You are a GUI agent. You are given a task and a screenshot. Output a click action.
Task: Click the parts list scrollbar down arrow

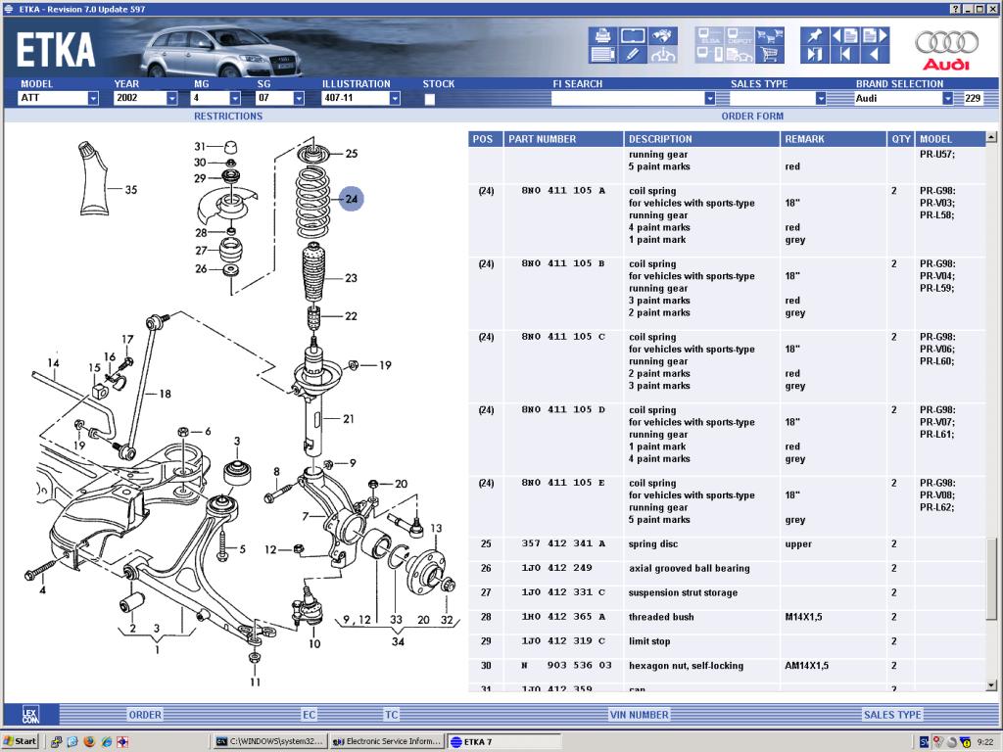tap(991, 685)
